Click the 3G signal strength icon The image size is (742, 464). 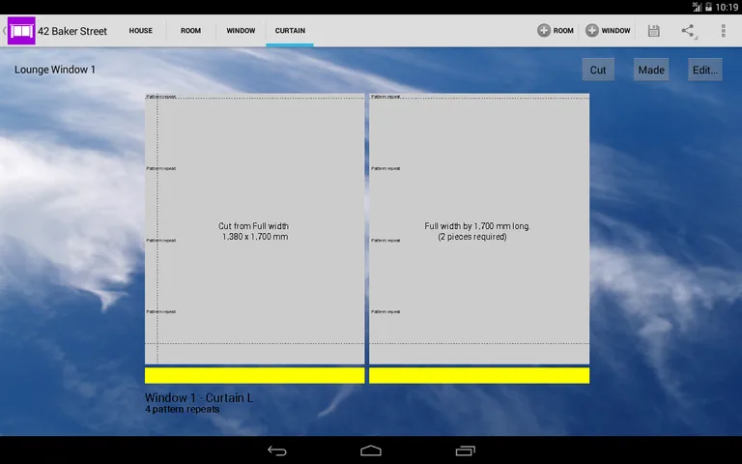tap(697, 7)
